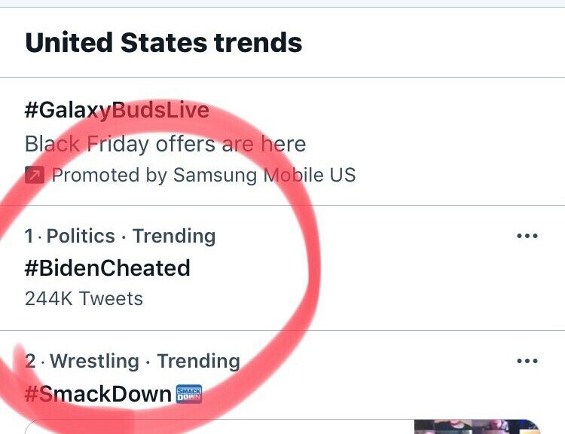
Task: Open more options for #SmackDown trend
Action: [527, 362]
